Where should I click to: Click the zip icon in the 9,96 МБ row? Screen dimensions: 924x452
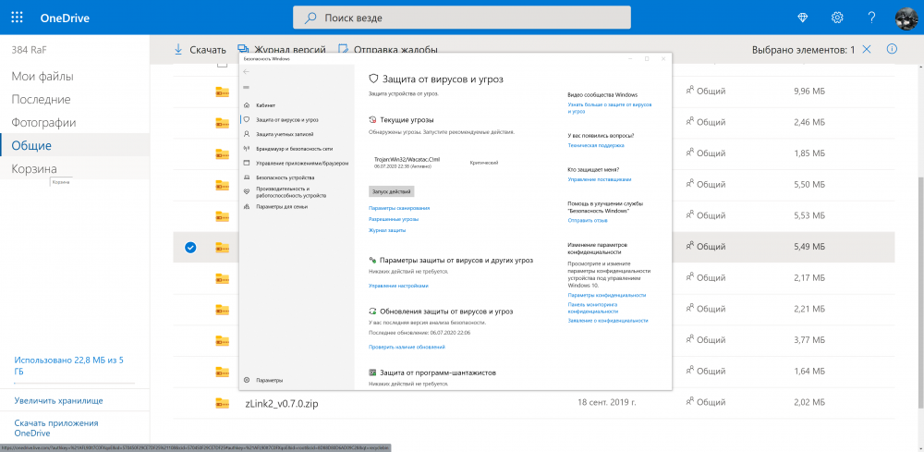(222, 92)
